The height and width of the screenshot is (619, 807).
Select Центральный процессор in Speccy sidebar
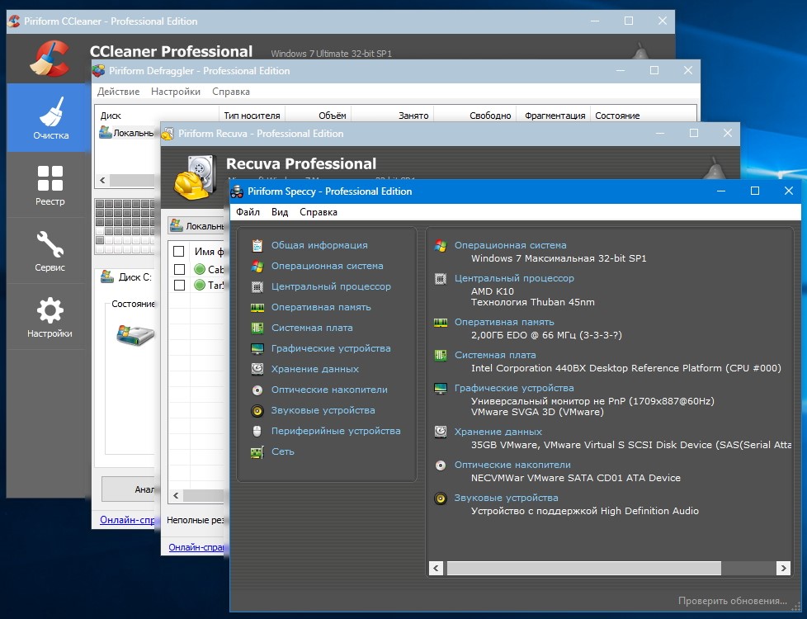[x=331, y=286]
